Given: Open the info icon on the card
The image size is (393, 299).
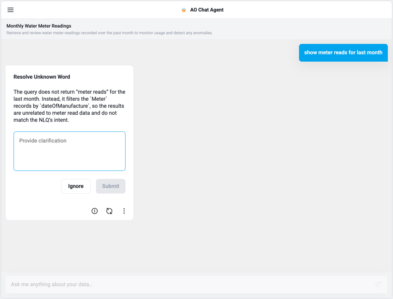Looking at the screenshot, I should 94,211.
